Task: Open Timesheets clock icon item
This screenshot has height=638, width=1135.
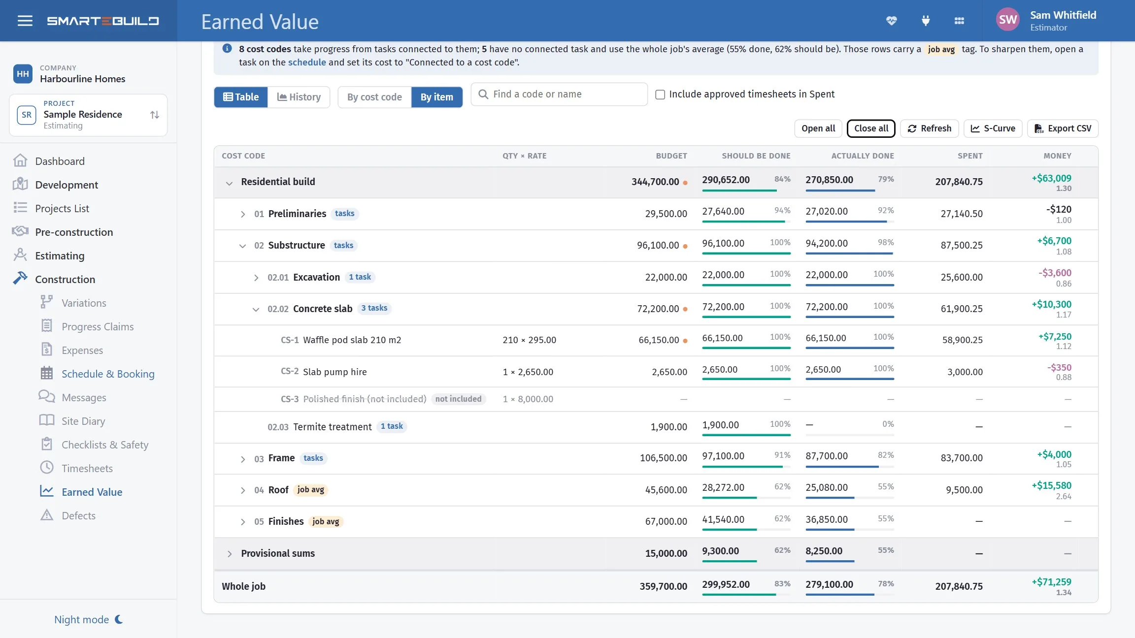Action: (x=87, y=468)
